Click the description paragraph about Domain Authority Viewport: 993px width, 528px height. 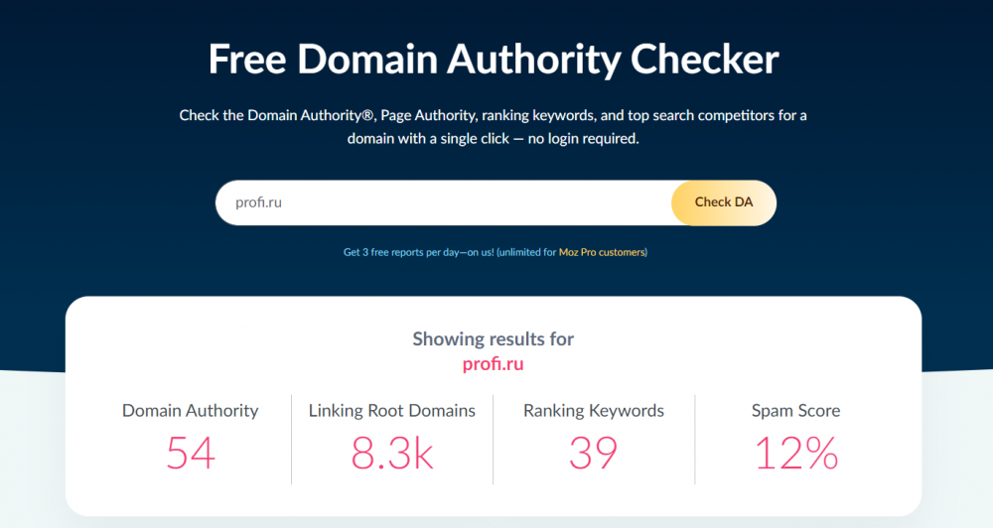click(493, 127)
